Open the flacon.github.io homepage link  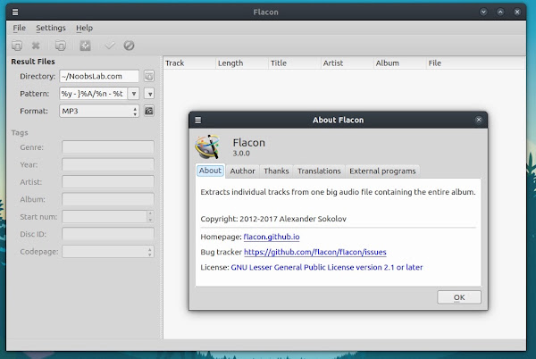[272, 237]
